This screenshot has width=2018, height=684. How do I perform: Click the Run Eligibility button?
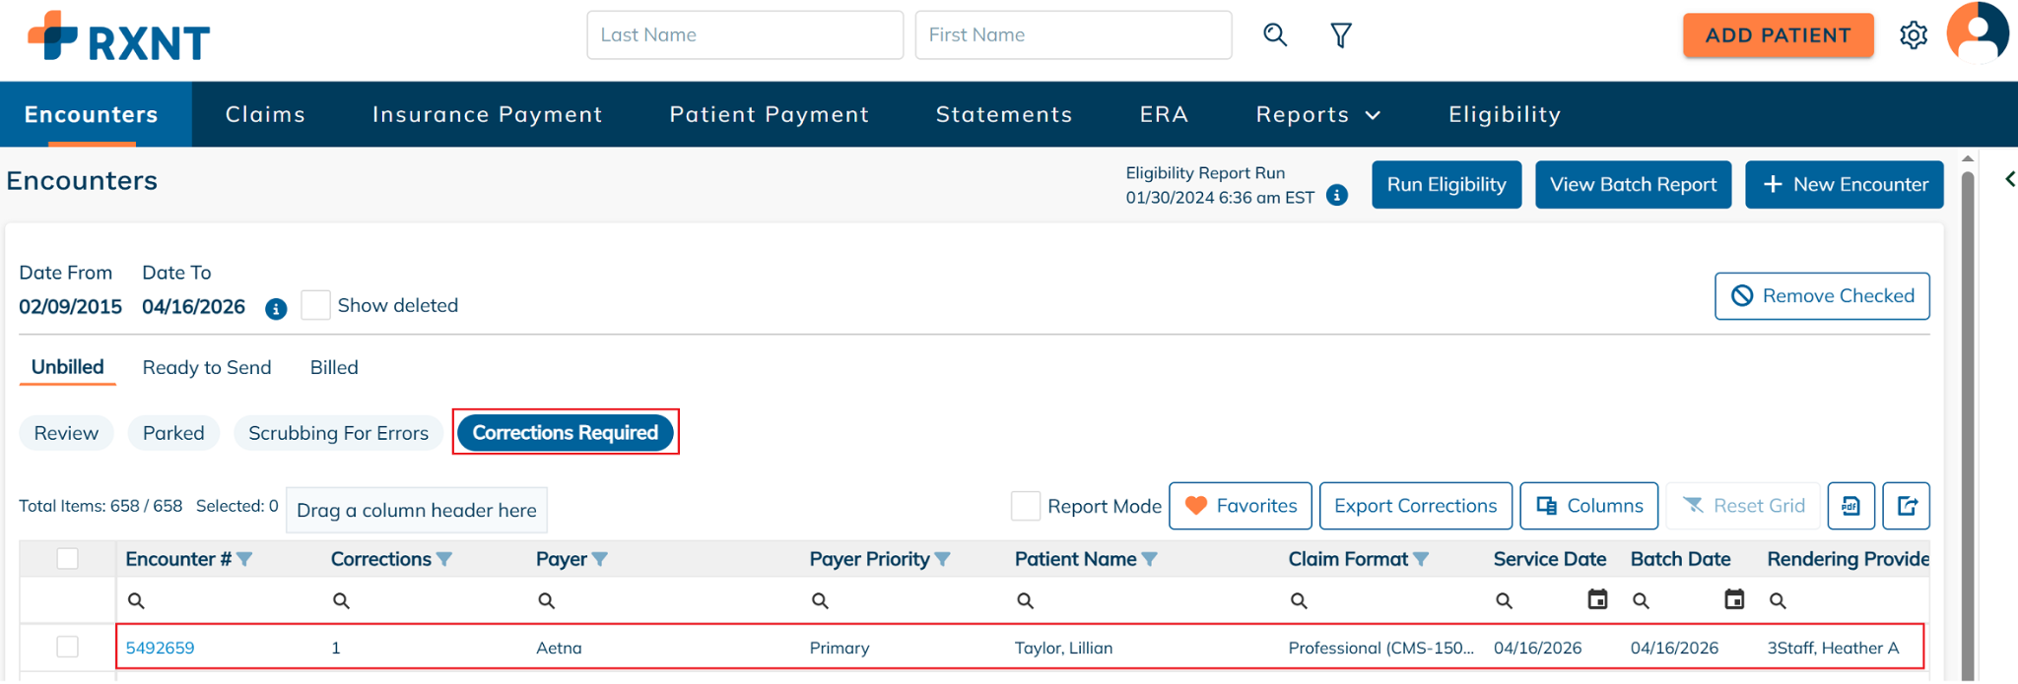tap(1446, 185)
